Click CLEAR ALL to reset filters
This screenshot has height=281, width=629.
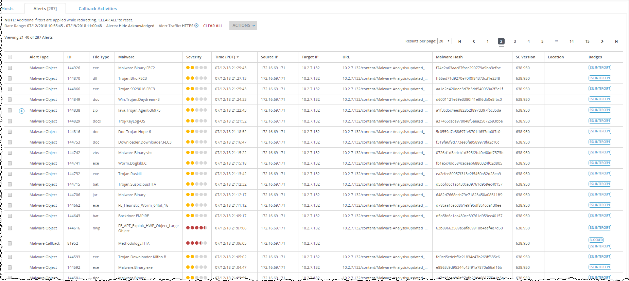[x=213, y=26]
